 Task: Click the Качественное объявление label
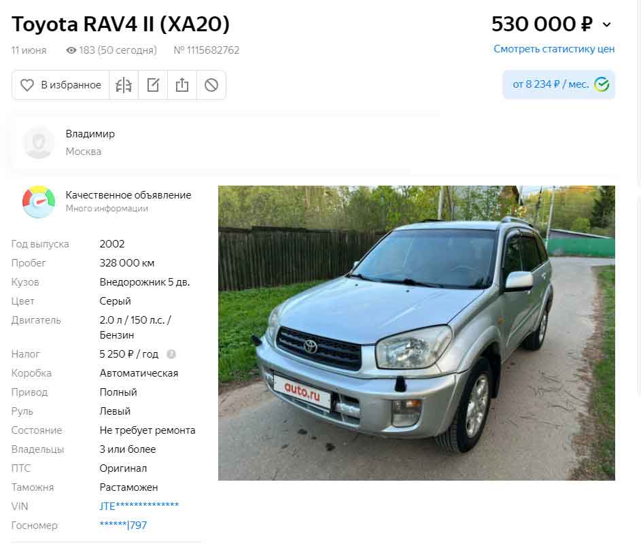pos(128,195)
